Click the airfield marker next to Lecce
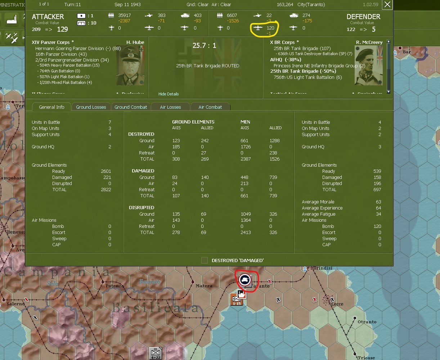This screenshot has width=440, height=360. (332, 300)
